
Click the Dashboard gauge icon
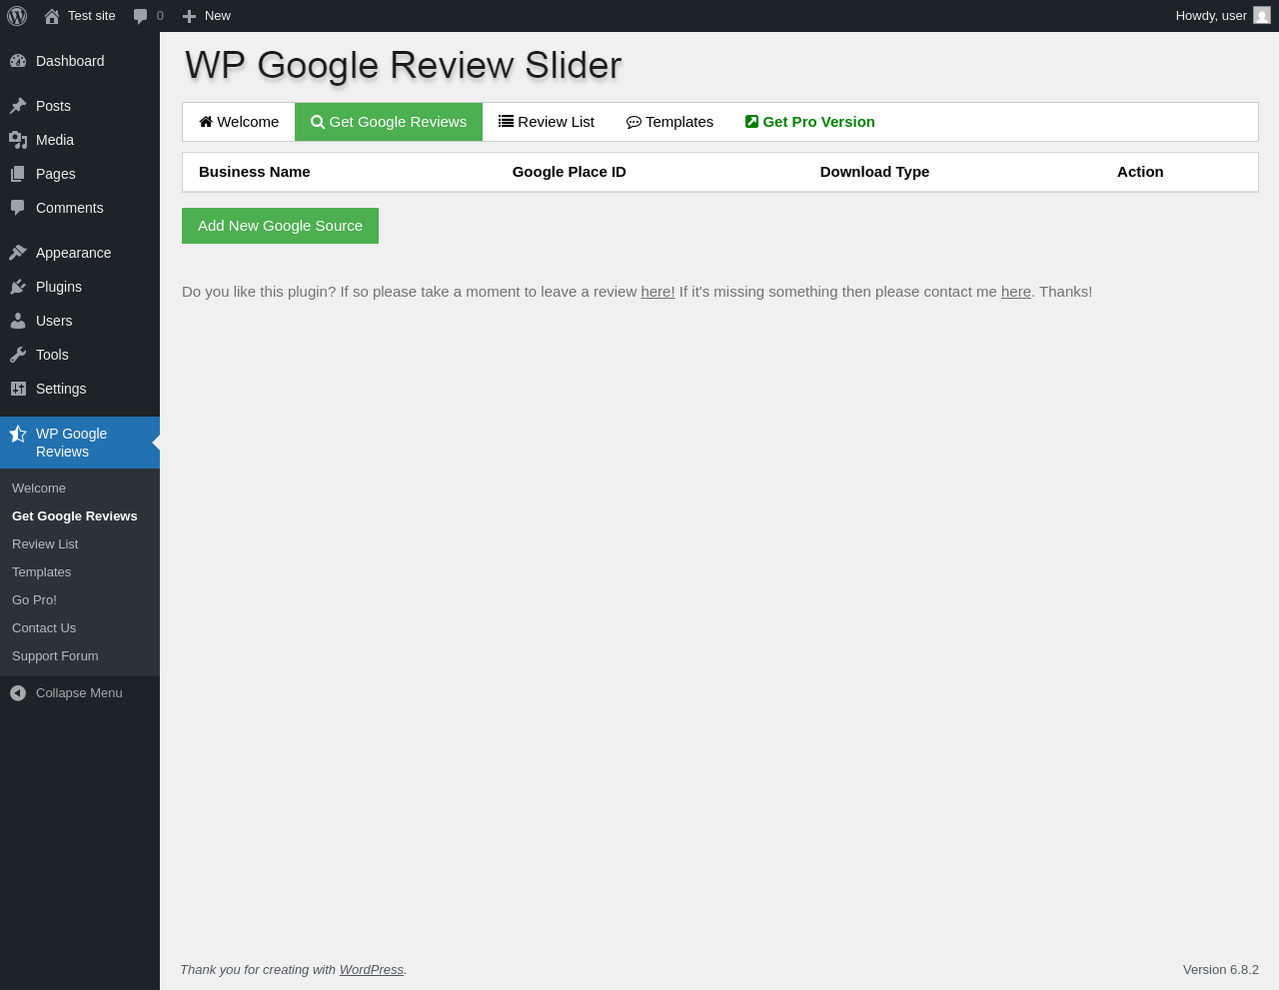tap(18, 61)
